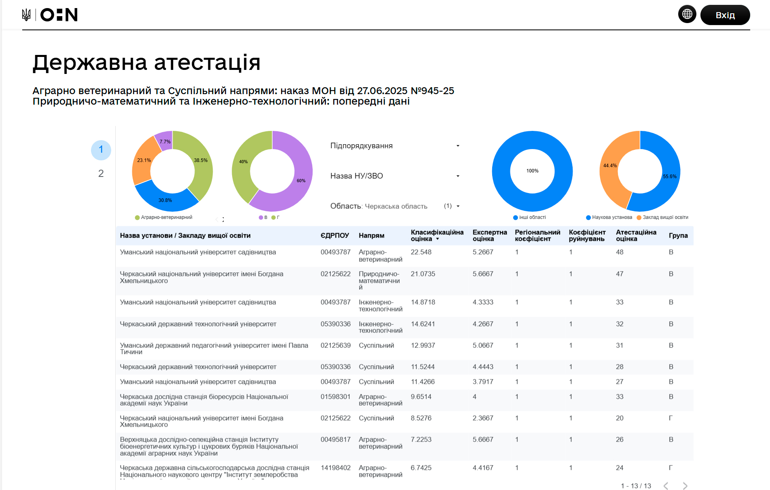Viewport: 770px width, 490px height.
Task: Click the blue 'Наукова установа' legend marker
Action: [588, 218]
